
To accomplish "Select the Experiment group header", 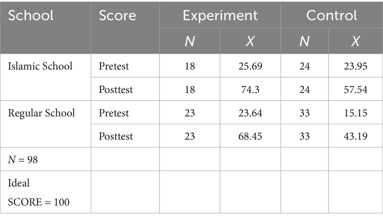I will pyautogui.click(x=220, y=16).
